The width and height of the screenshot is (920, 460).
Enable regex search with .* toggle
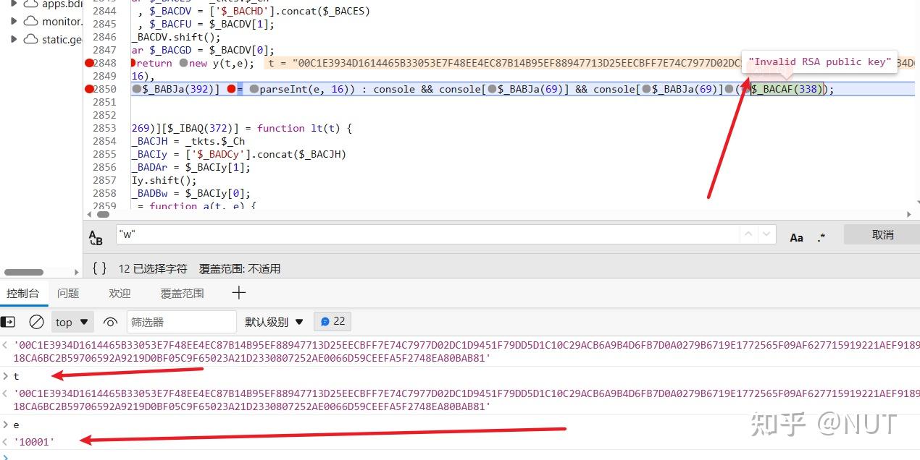(x=819, y=237)
